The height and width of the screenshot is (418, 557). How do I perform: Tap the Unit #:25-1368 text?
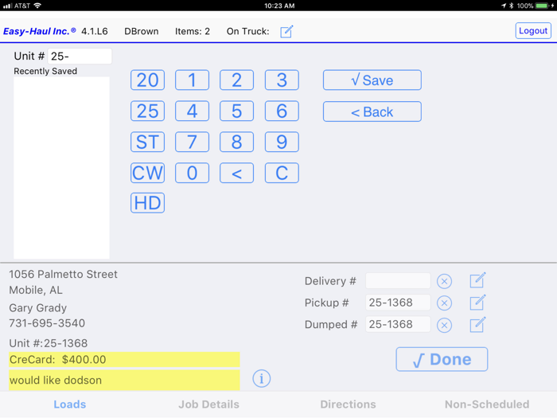[x=49, y=343]
